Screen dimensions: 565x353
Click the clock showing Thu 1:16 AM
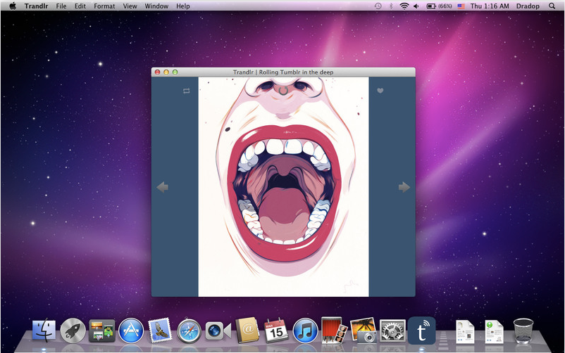point(490,6)
